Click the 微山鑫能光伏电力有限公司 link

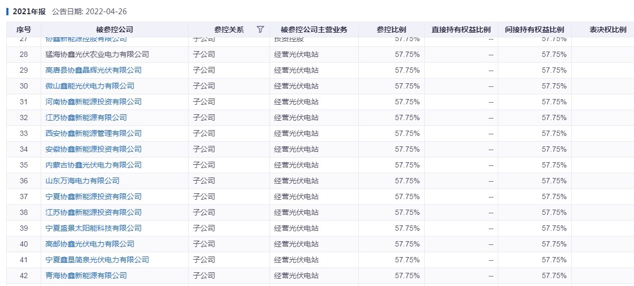coord(90,86)
